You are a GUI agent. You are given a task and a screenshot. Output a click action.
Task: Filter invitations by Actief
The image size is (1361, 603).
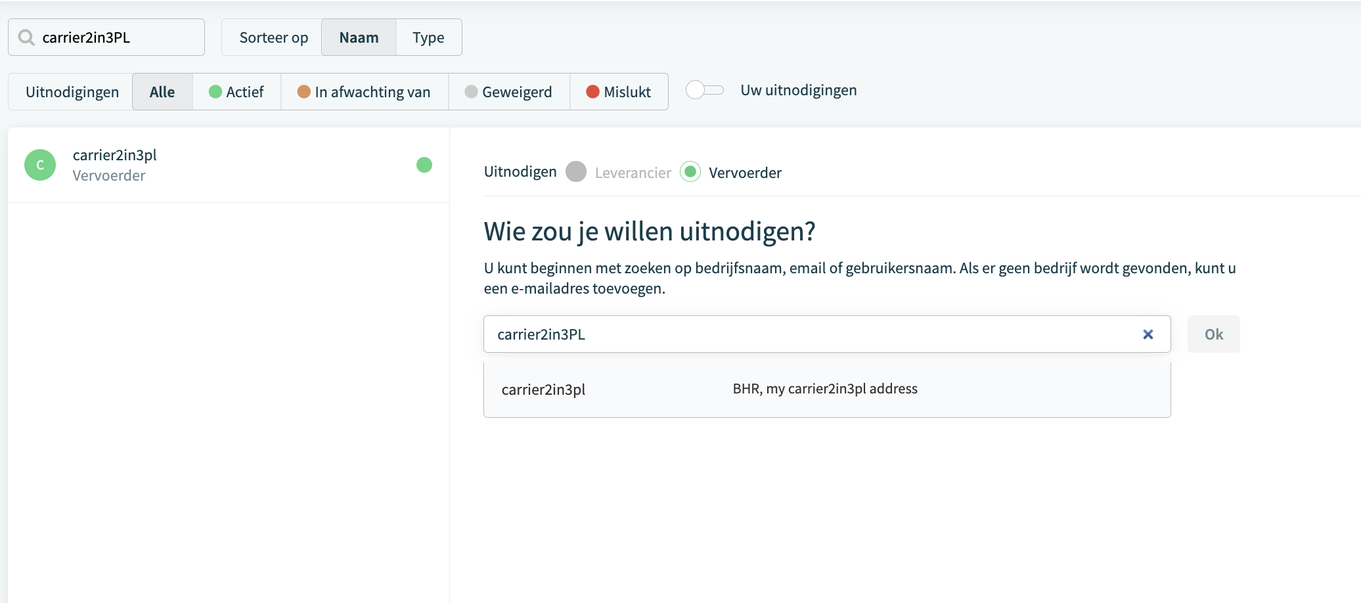[x=236, y=92]
